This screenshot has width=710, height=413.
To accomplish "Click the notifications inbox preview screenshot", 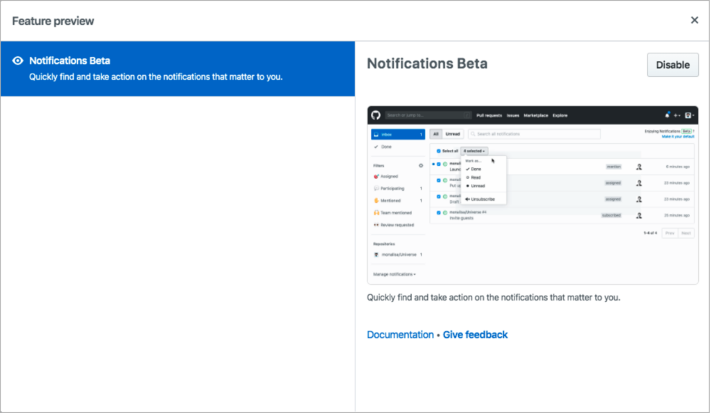I will pos(532,195).
